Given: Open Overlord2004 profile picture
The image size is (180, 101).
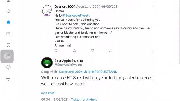Looking at the screenshot, I should [47, 11].
